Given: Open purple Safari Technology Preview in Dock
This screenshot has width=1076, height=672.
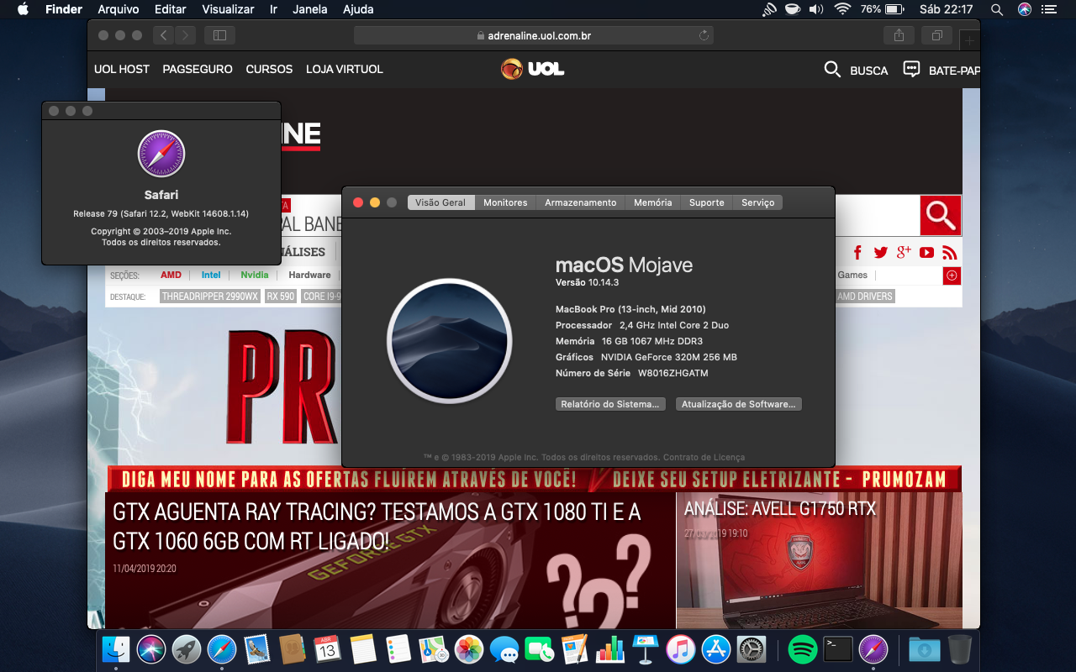Looking at the screenshot, I should tap(873, 649).
